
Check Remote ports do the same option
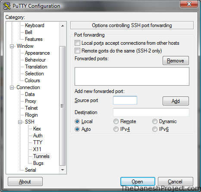pos(77,51)
